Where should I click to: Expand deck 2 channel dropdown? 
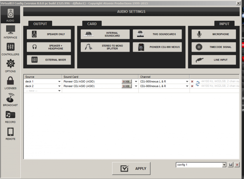[187, 86]
